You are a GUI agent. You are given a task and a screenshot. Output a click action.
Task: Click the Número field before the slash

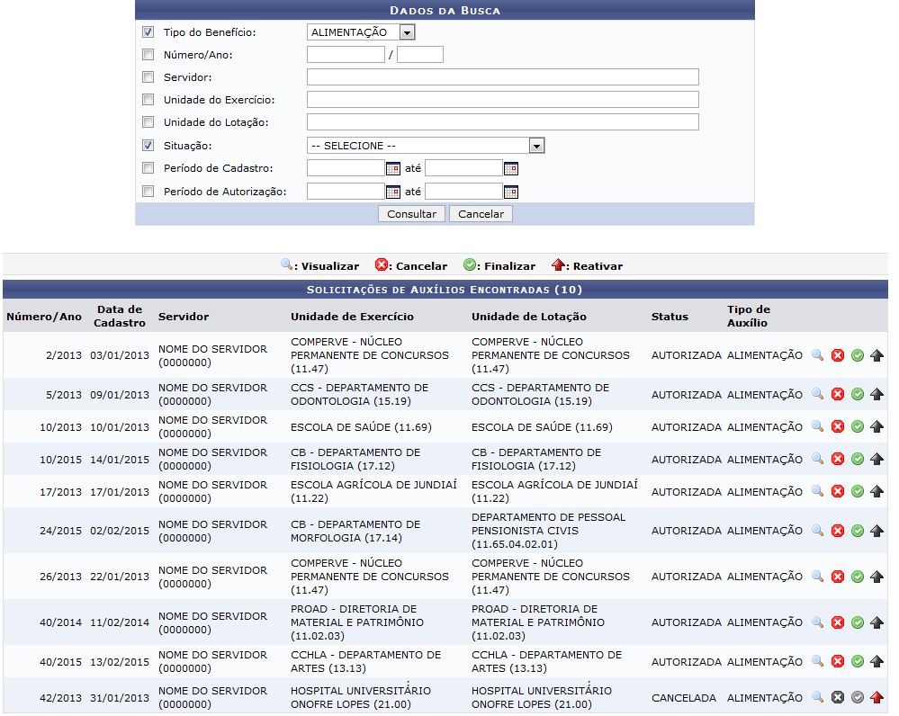point(346,55)
